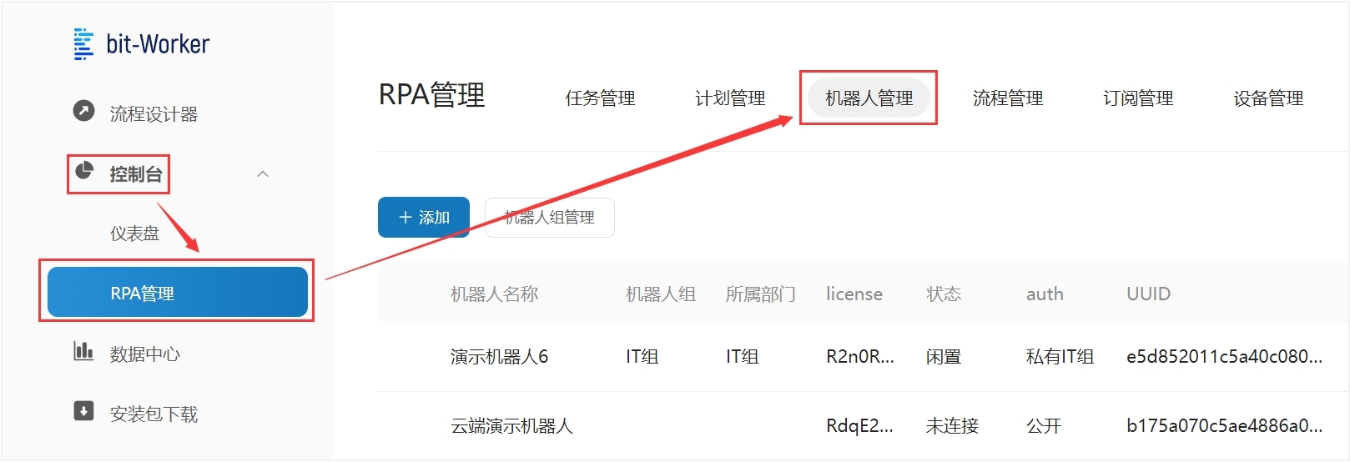Click the 流程设计器 arrow icon

click(x=83, y=111)
